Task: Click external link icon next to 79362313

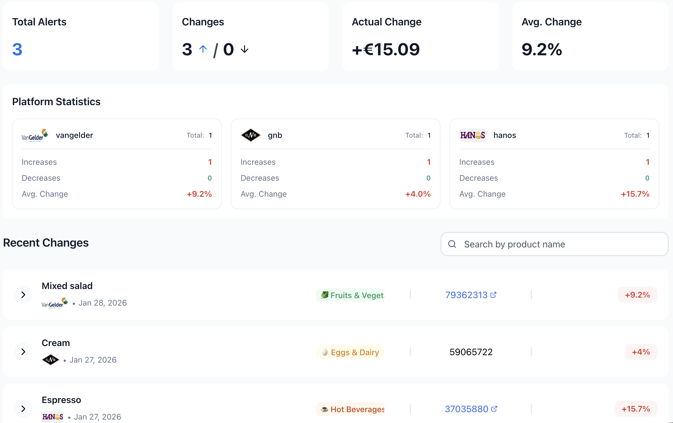Action: click(494, 295)
